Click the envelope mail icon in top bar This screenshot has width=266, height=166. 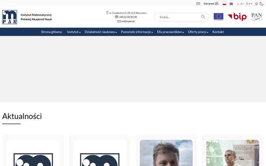(x=198, y=4)
